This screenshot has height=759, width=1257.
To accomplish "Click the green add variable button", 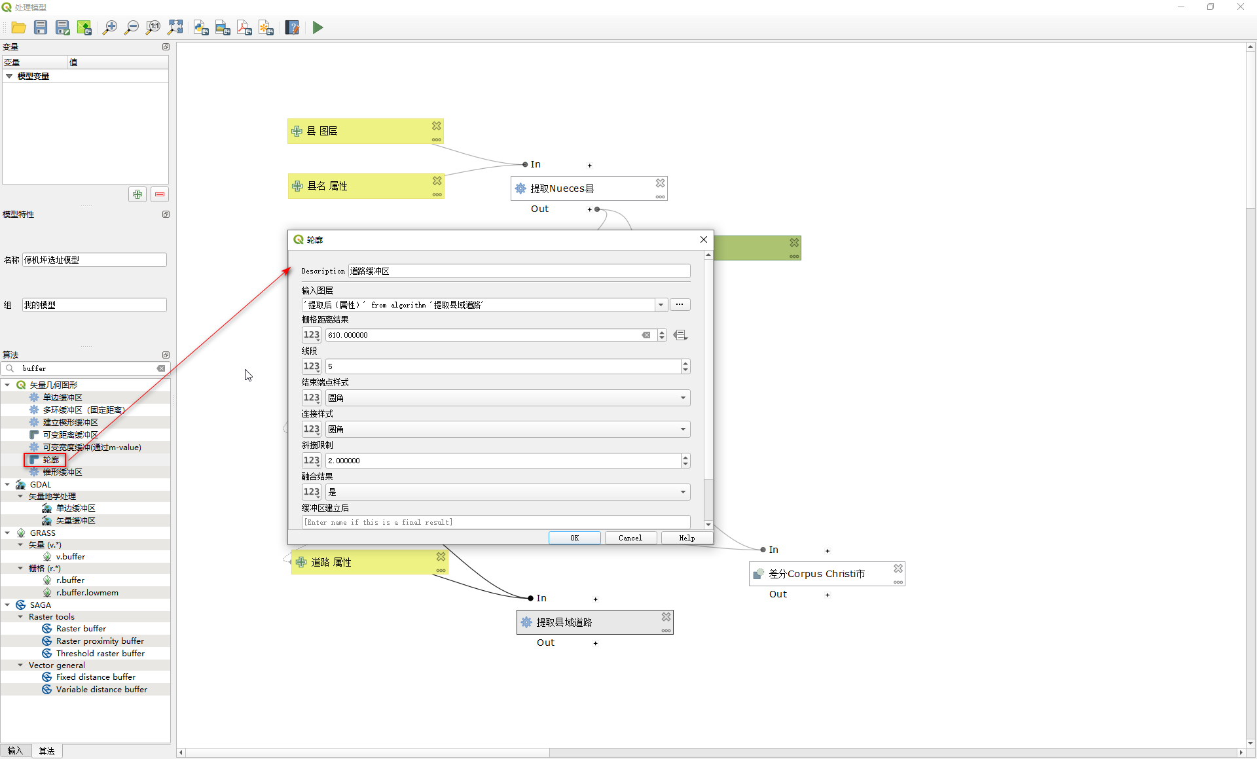I will point(137,194).
